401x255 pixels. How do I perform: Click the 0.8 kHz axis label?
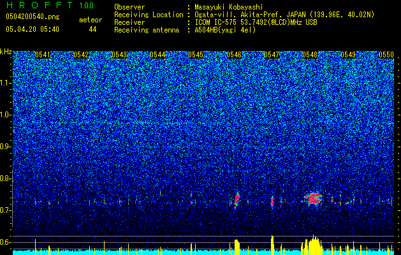click(x=6, y=178)
